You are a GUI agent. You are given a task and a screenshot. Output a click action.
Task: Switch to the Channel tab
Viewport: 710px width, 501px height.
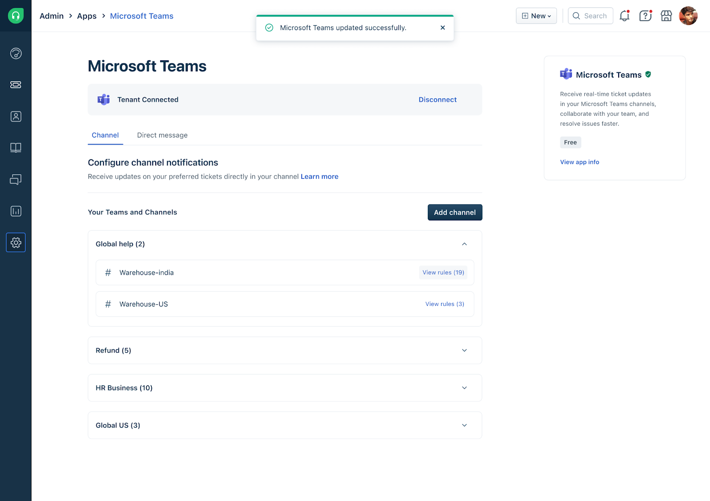[105, 135]
